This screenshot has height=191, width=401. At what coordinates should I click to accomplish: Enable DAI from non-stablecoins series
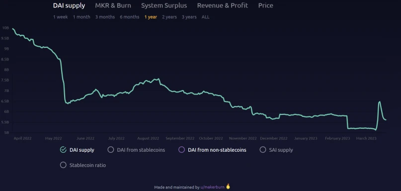point(181,150)
